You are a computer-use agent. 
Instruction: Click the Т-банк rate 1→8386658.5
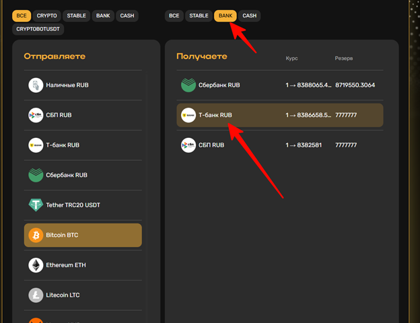(x=308, y=115)
